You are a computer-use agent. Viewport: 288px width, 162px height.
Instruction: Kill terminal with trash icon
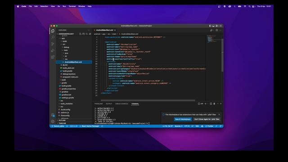coord(214,104)
